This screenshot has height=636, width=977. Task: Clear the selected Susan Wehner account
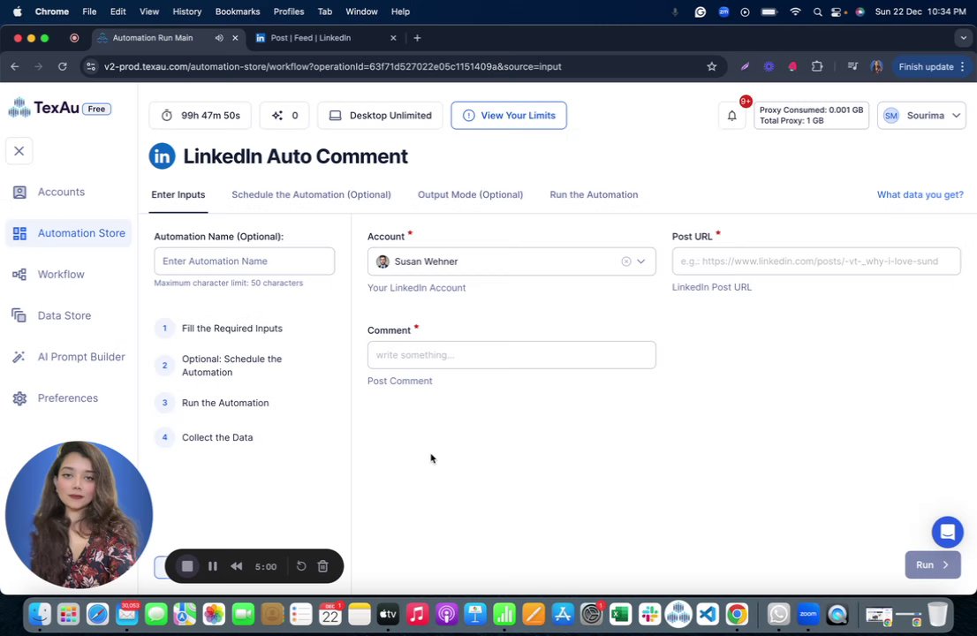[x=626, y=261]
